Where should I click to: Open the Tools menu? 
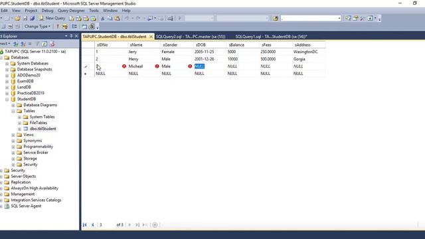pyautogui.click(x=94, y=11)
